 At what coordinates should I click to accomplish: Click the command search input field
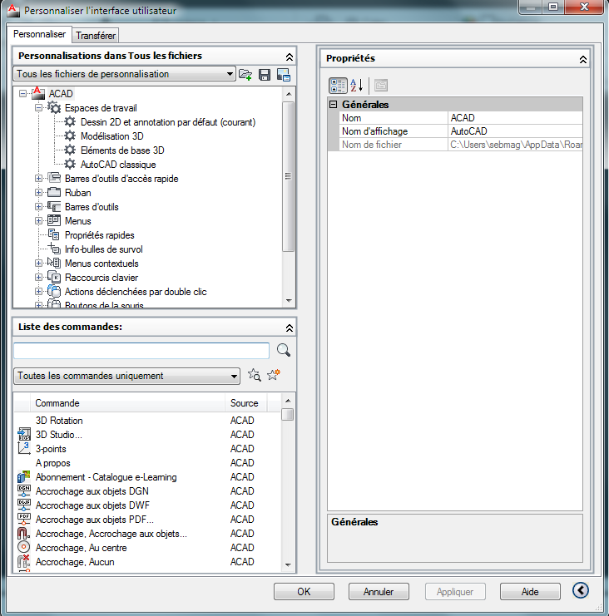pyautogui.click(x=141, y=350)
